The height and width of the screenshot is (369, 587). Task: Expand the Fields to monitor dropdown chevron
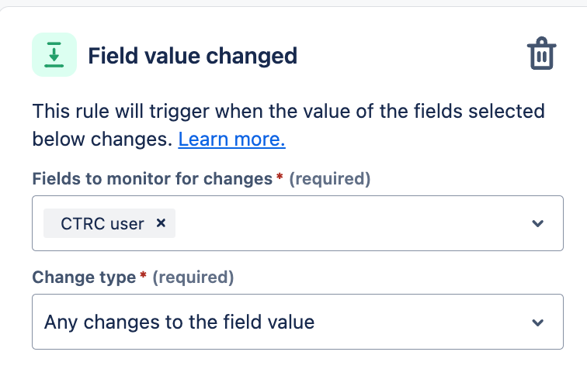(537, 223)
